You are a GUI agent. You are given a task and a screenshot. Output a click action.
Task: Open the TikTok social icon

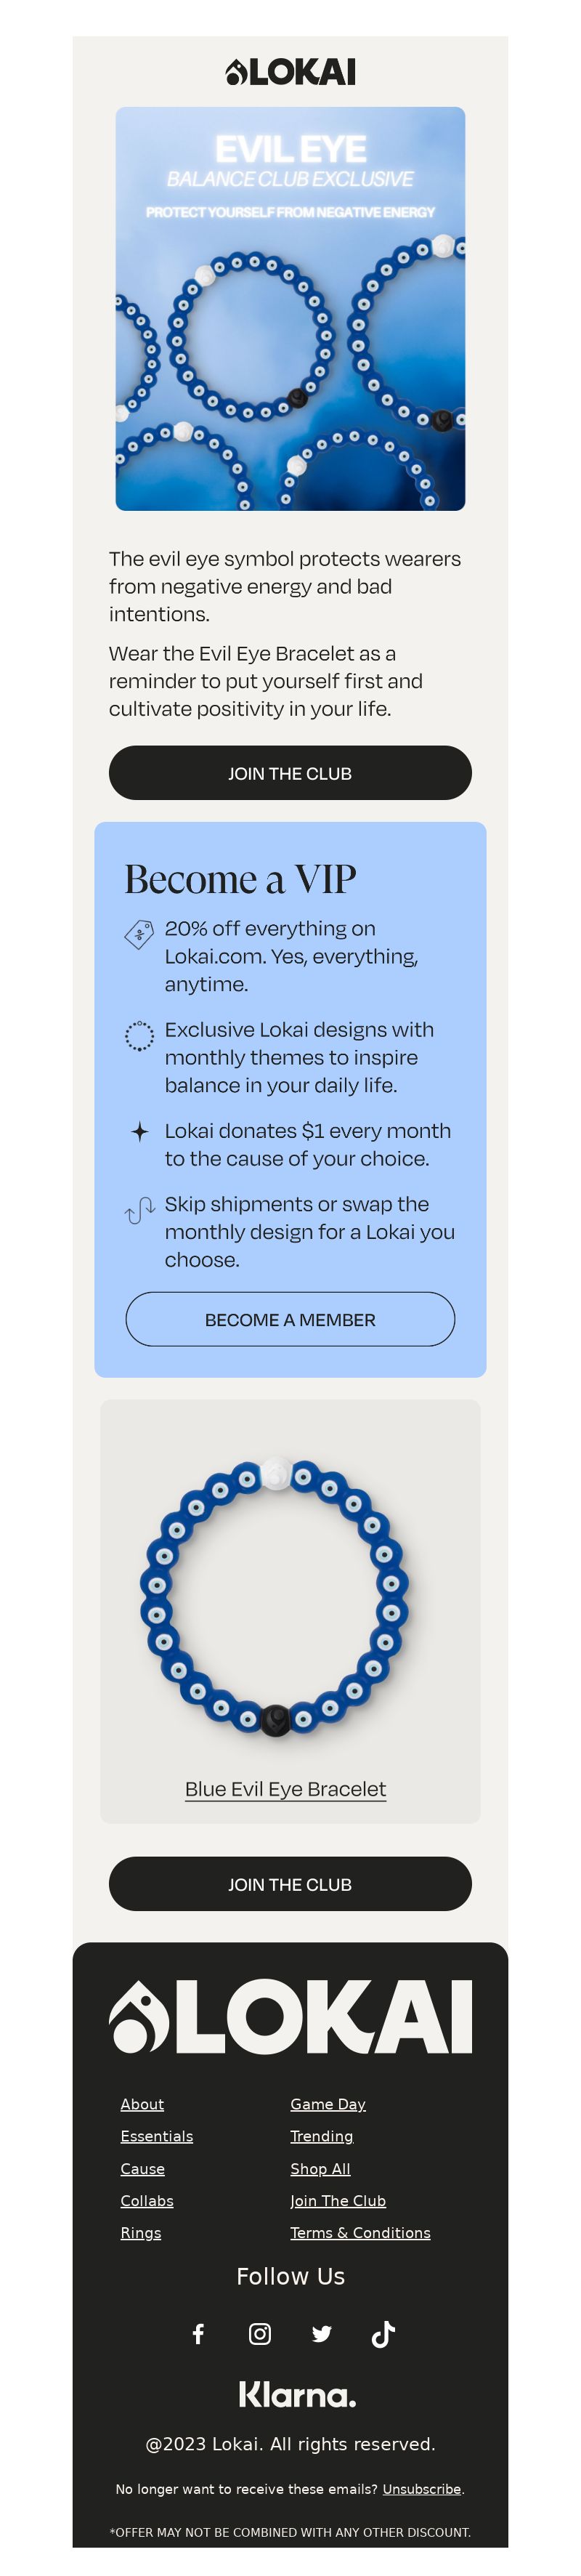[383, 2333]
